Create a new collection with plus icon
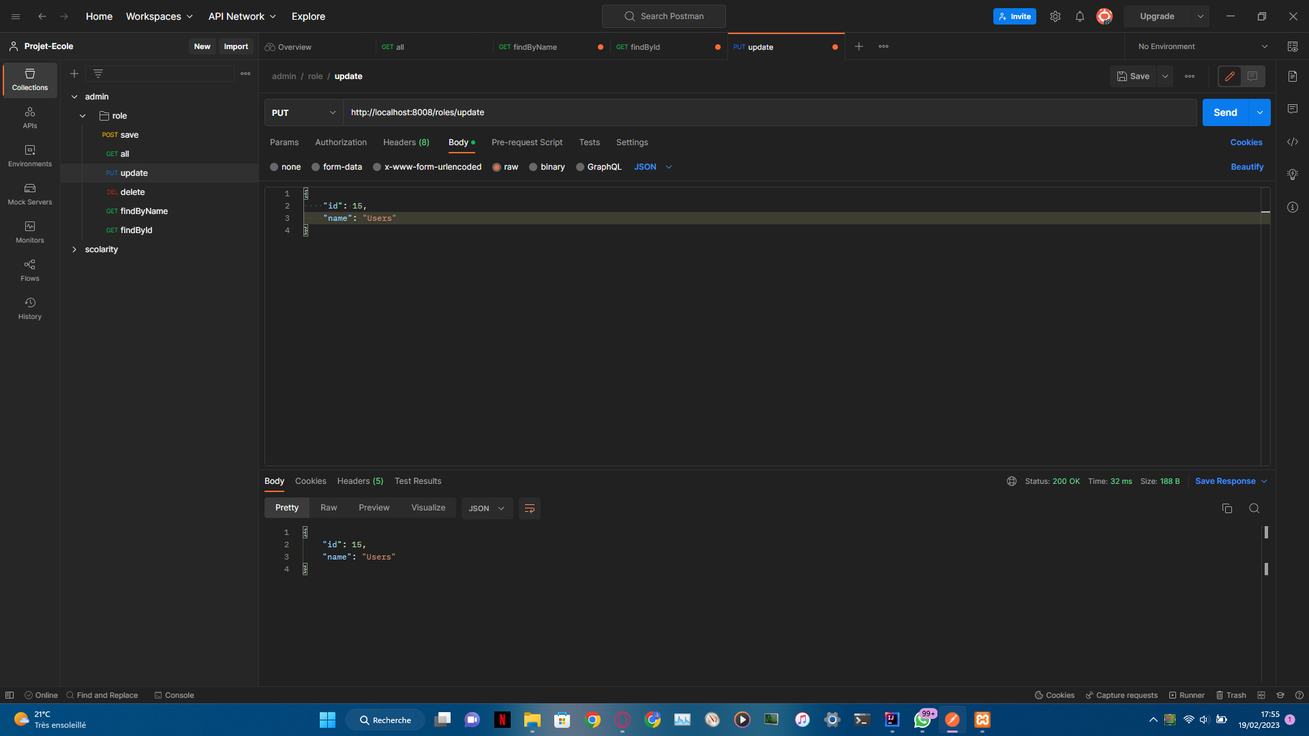Screen dimensions: 1309x736 [74, 74]
